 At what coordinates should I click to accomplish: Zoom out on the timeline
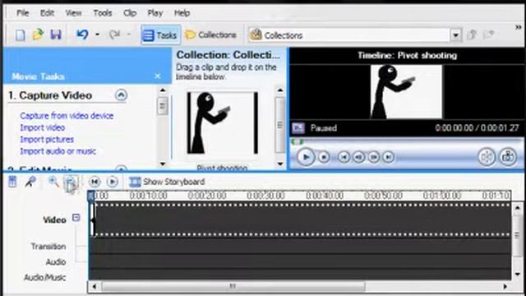click(71, 183)
